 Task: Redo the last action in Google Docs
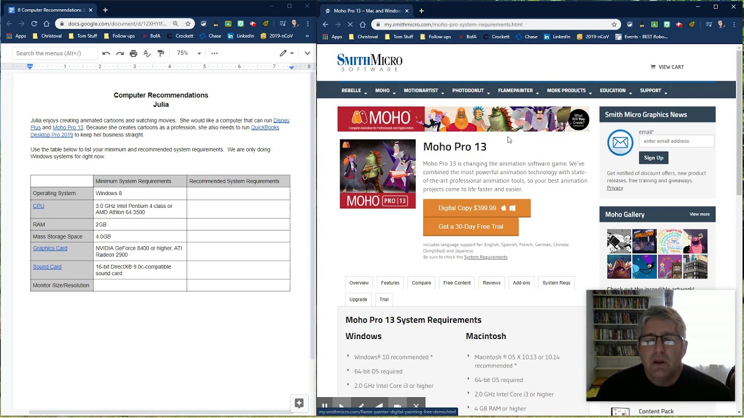tap(120, 53)
